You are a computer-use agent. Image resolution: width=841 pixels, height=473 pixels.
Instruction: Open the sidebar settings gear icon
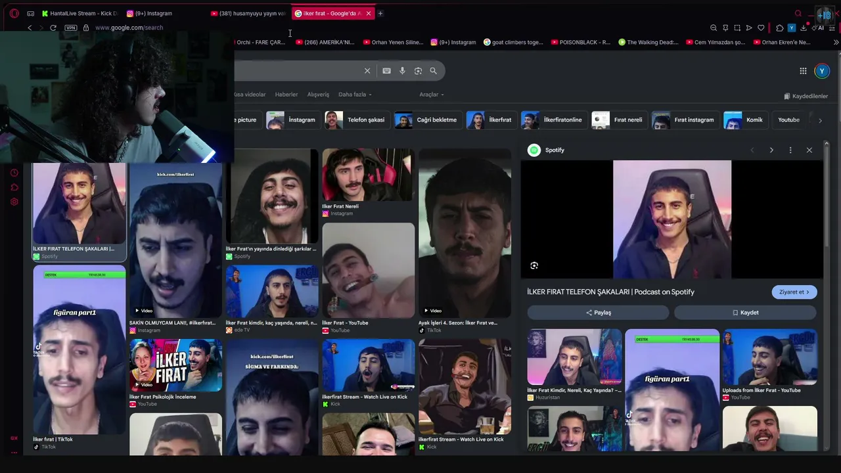click(14, 202)
